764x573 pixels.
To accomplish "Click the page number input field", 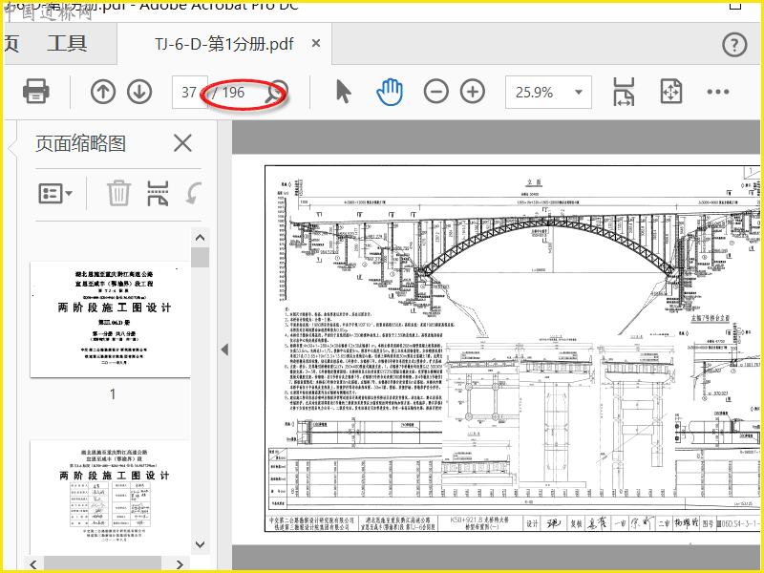I will [x=189, y=92].
